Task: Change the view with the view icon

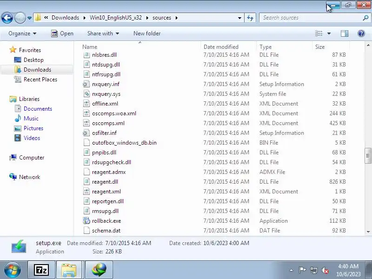Action: [319, 33]
